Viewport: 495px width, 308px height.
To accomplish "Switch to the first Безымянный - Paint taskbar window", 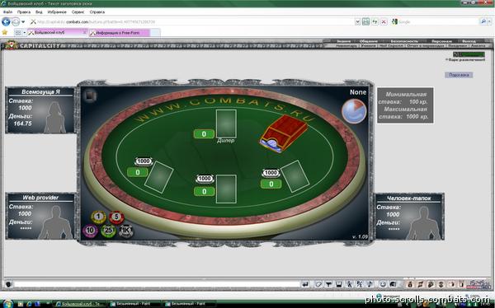I will pos(134,304).
